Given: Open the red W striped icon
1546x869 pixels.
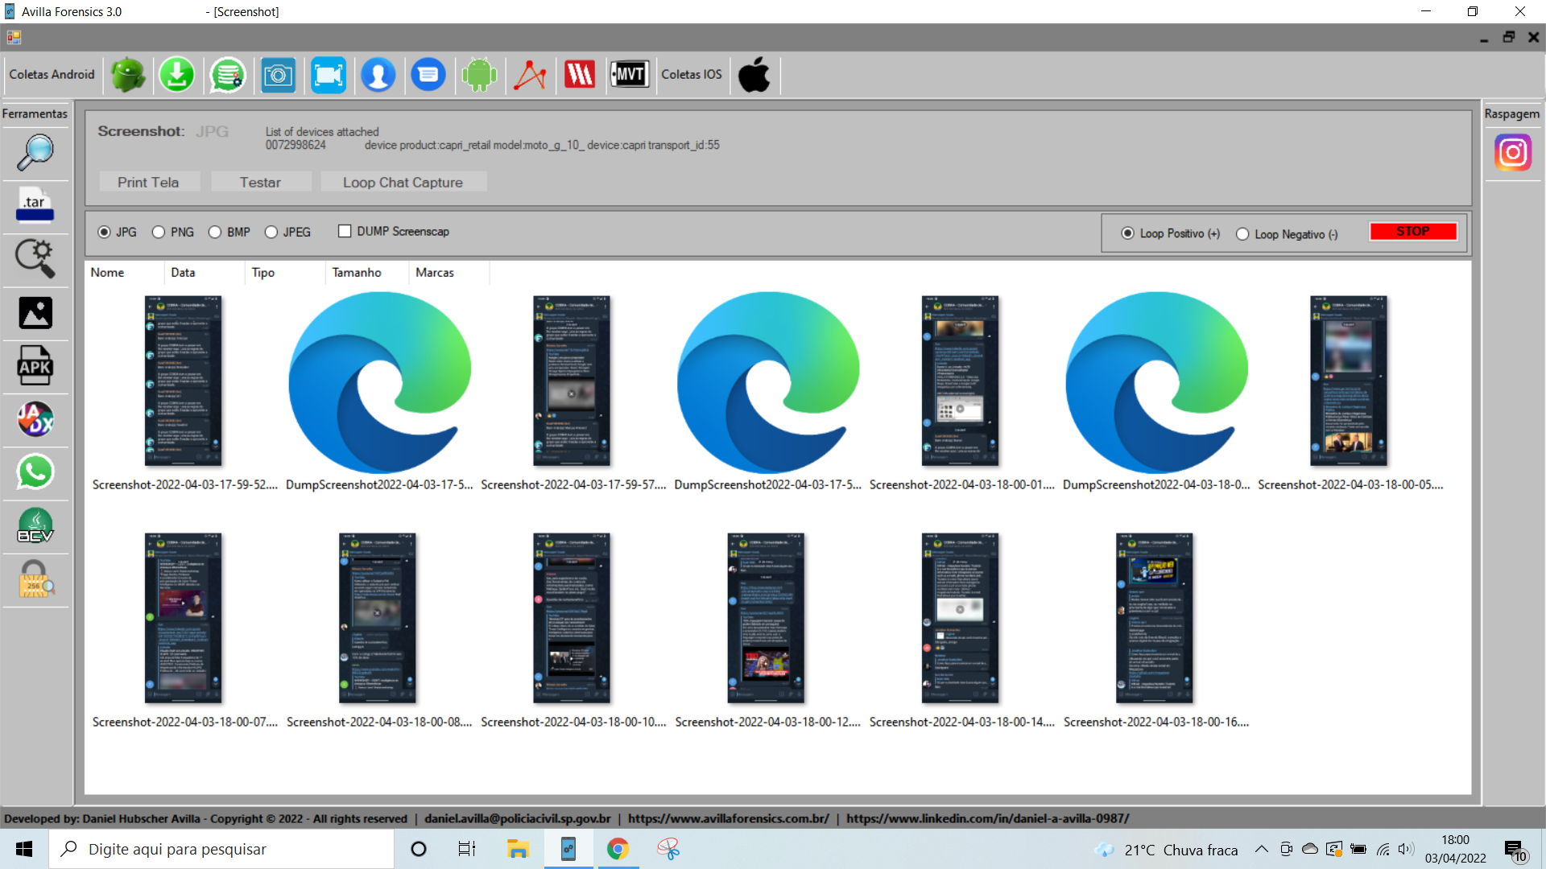Looking at the screenshot, I should tap(580, 75).
